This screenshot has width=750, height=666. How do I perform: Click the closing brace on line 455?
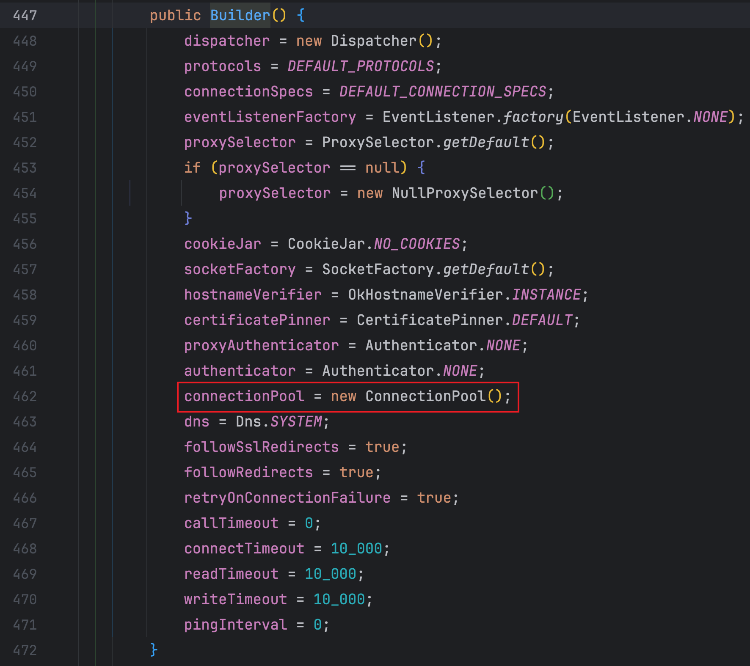(x=188, y=219)
